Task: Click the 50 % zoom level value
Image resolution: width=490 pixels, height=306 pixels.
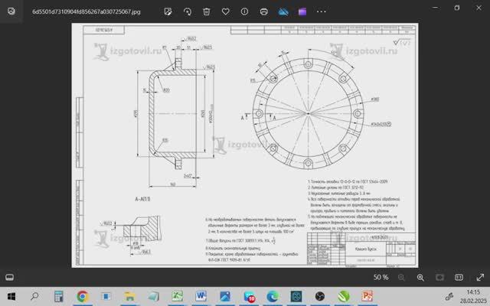Action: [381, 277]
